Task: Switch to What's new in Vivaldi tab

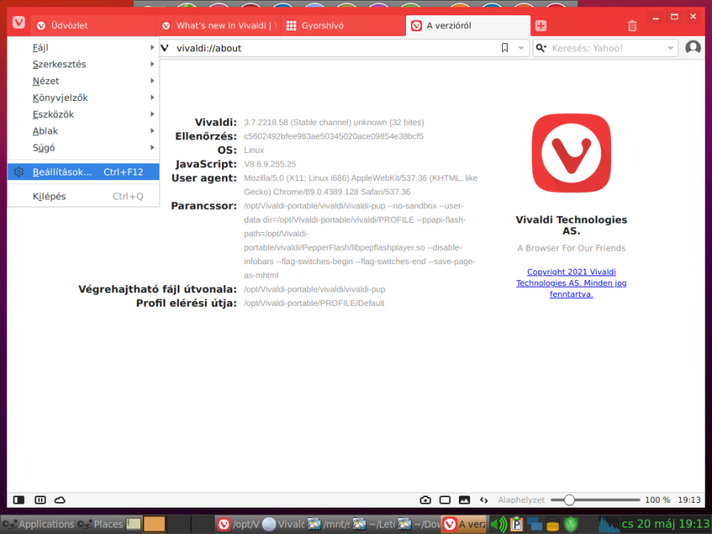Action: click(x=218, y=26)
